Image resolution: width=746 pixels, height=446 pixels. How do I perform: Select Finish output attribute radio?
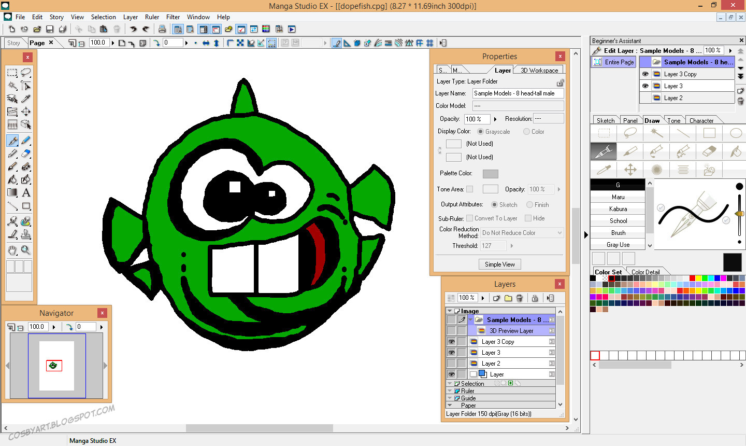[x=529, y=205]
